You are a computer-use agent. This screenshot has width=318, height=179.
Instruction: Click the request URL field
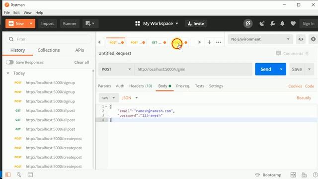(193, 69)
